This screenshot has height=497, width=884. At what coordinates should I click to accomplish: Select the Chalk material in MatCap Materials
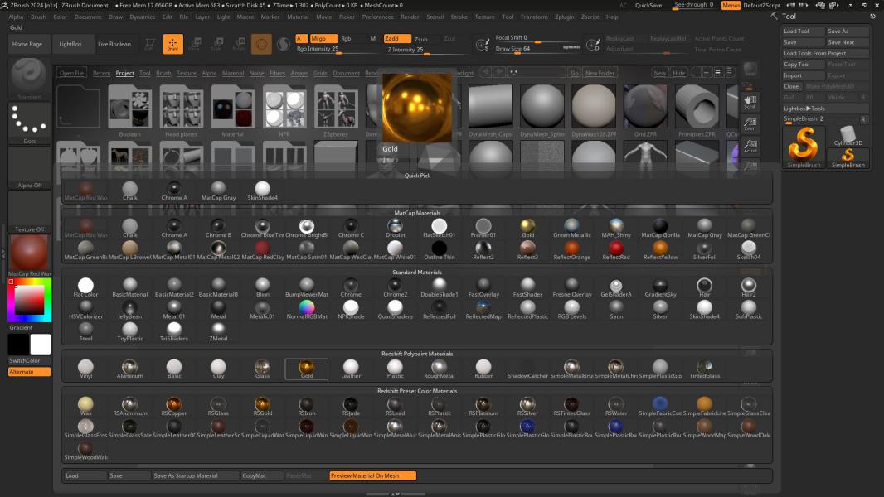click(129, 229)
